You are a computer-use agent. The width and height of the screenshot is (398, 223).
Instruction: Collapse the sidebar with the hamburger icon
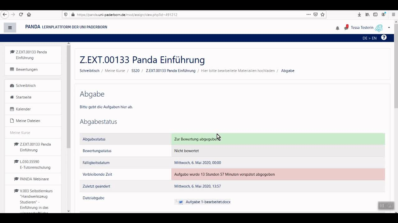point(10,27)
